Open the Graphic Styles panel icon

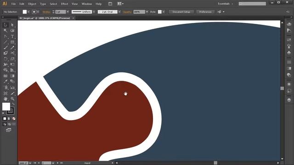(x=289, y=91)
